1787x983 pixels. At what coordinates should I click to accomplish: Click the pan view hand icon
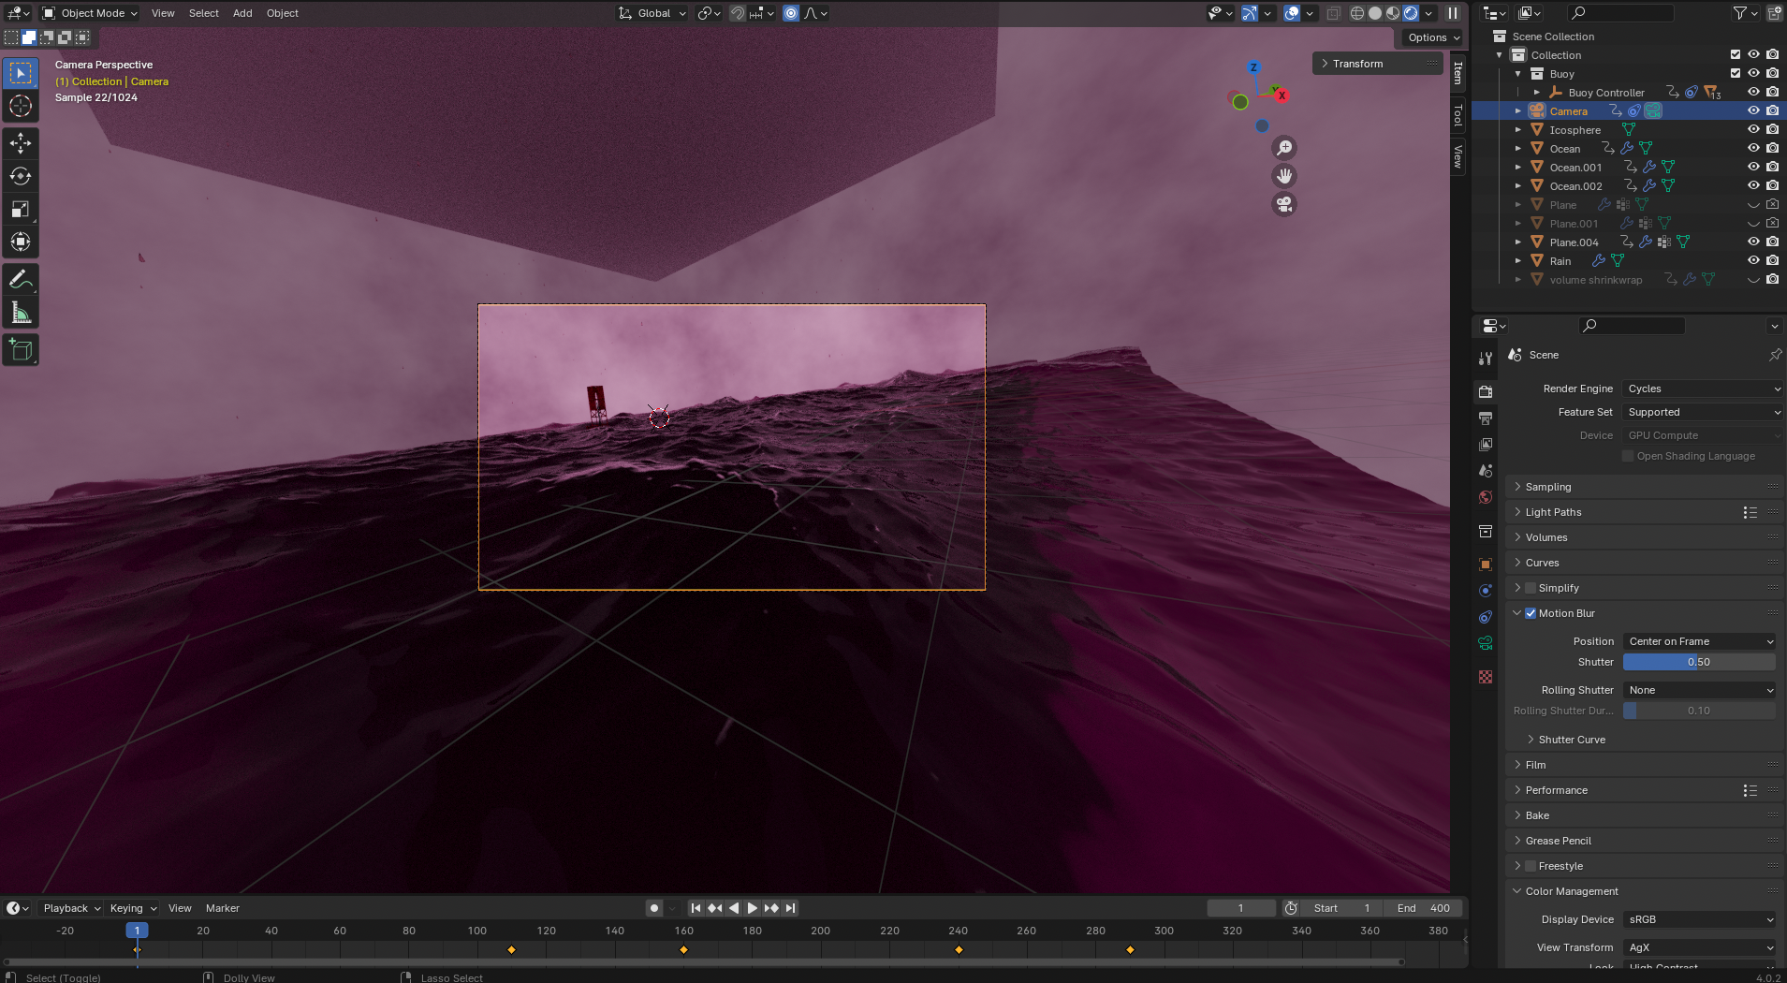pyautogui.click(x=1284, y=176)
